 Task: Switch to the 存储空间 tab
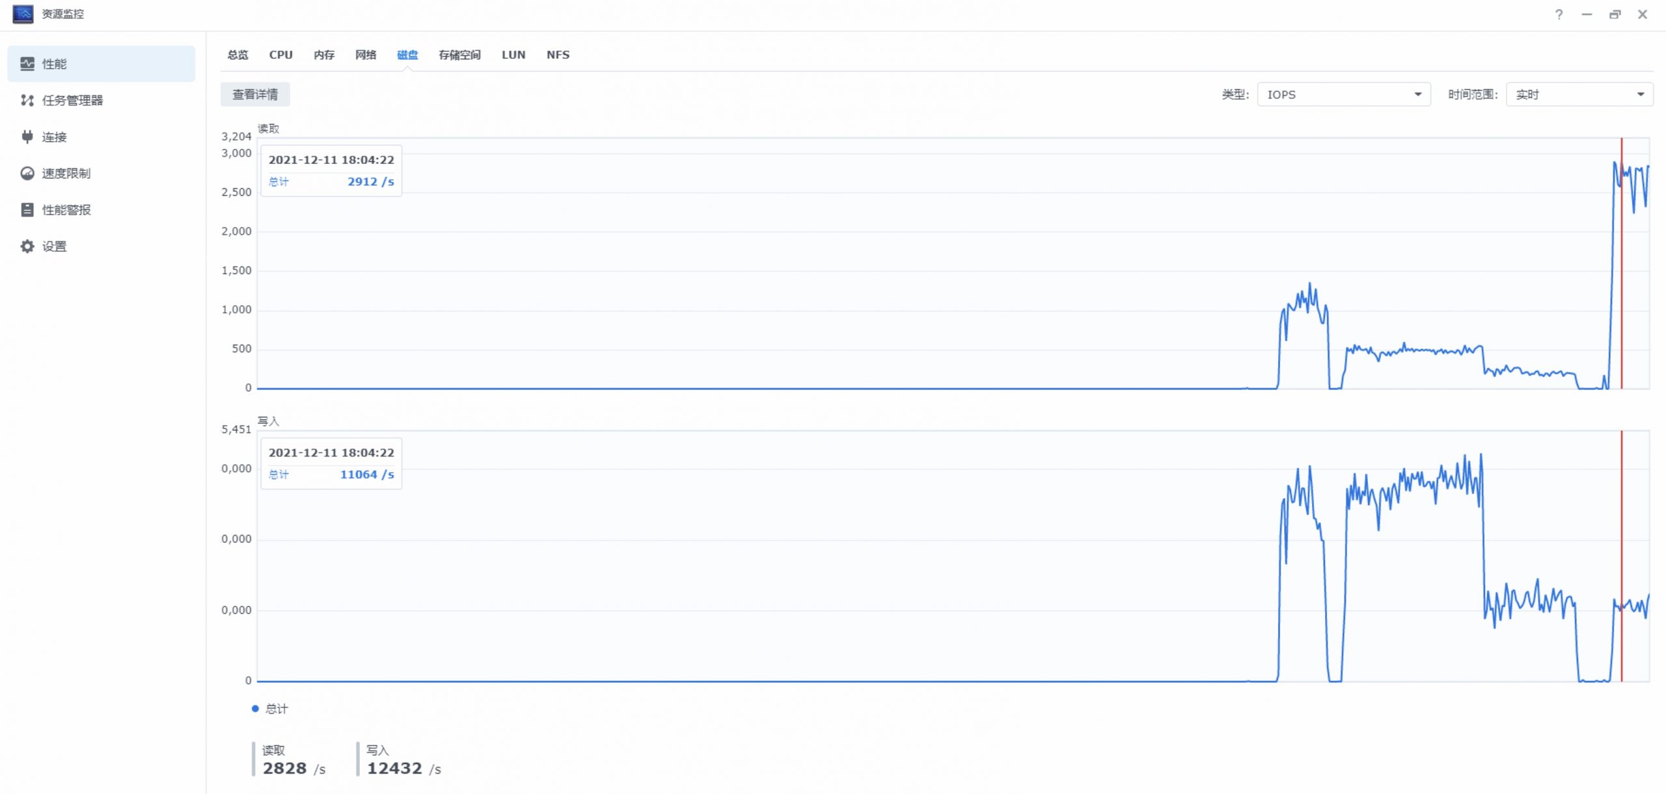[x=459, y=55]
